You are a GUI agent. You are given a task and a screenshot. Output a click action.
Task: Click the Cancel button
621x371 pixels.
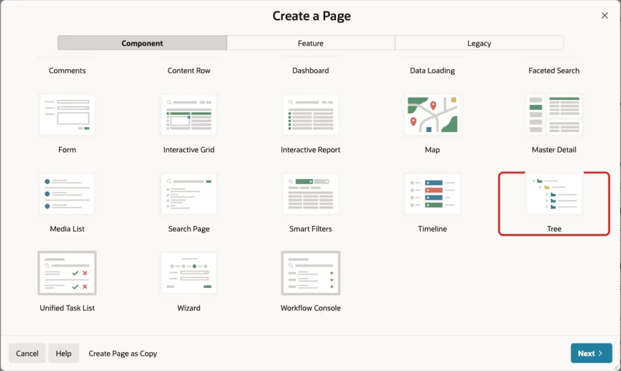click(x=27, y=353)
